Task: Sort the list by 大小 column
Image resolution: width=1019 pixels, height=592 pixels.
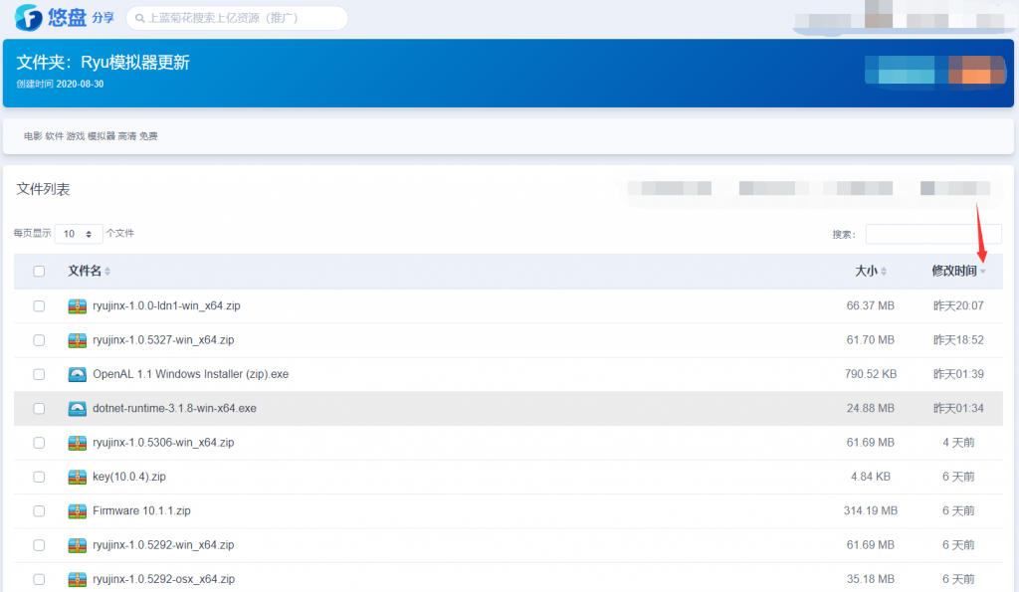Action: click(871, 271)
